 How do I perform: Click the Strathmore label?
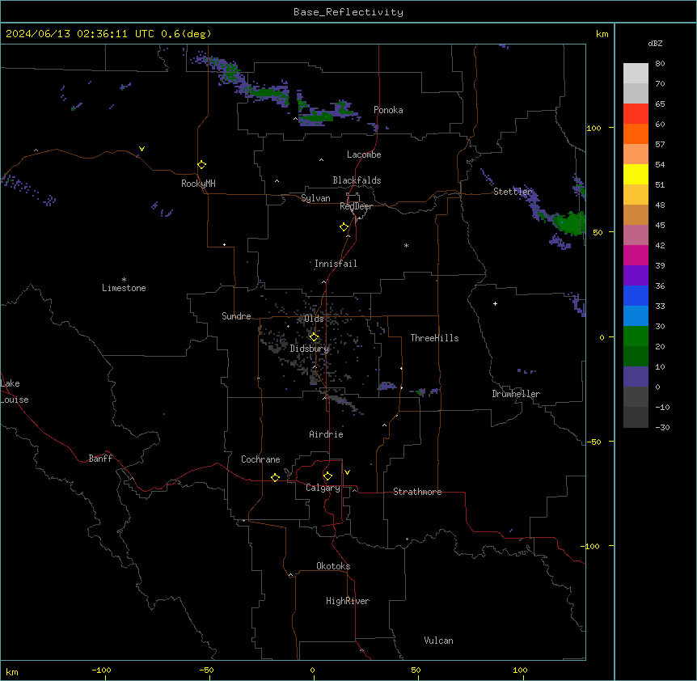(x=417, y=492)
